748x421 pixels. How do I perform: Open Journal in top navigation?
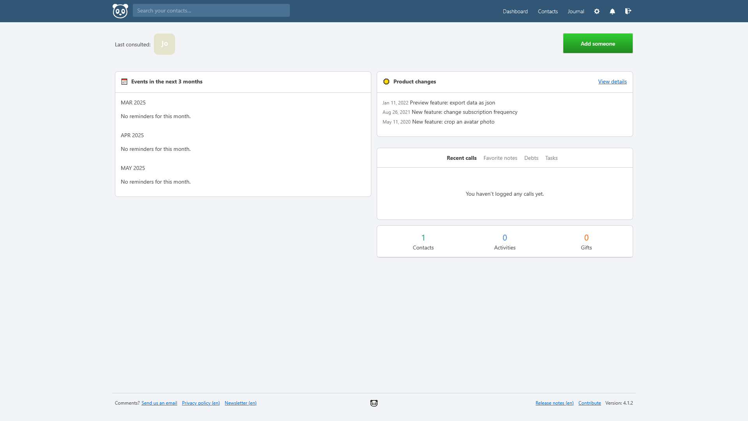coord(576,11)
